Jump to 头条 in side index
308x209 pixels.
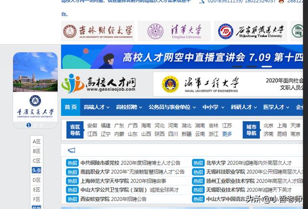coord(37,170)
